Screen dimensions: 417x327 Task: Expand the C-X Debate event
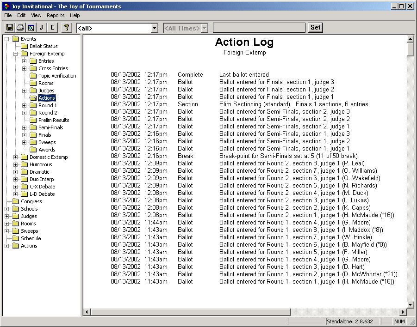click(x=16, y=187)
